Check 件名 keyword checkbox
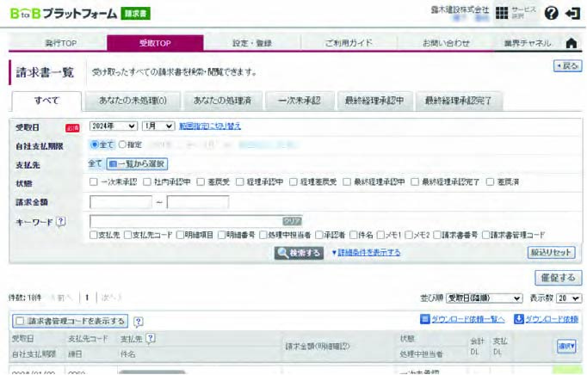This screenshot has width=587, height=375. (354, 235)
